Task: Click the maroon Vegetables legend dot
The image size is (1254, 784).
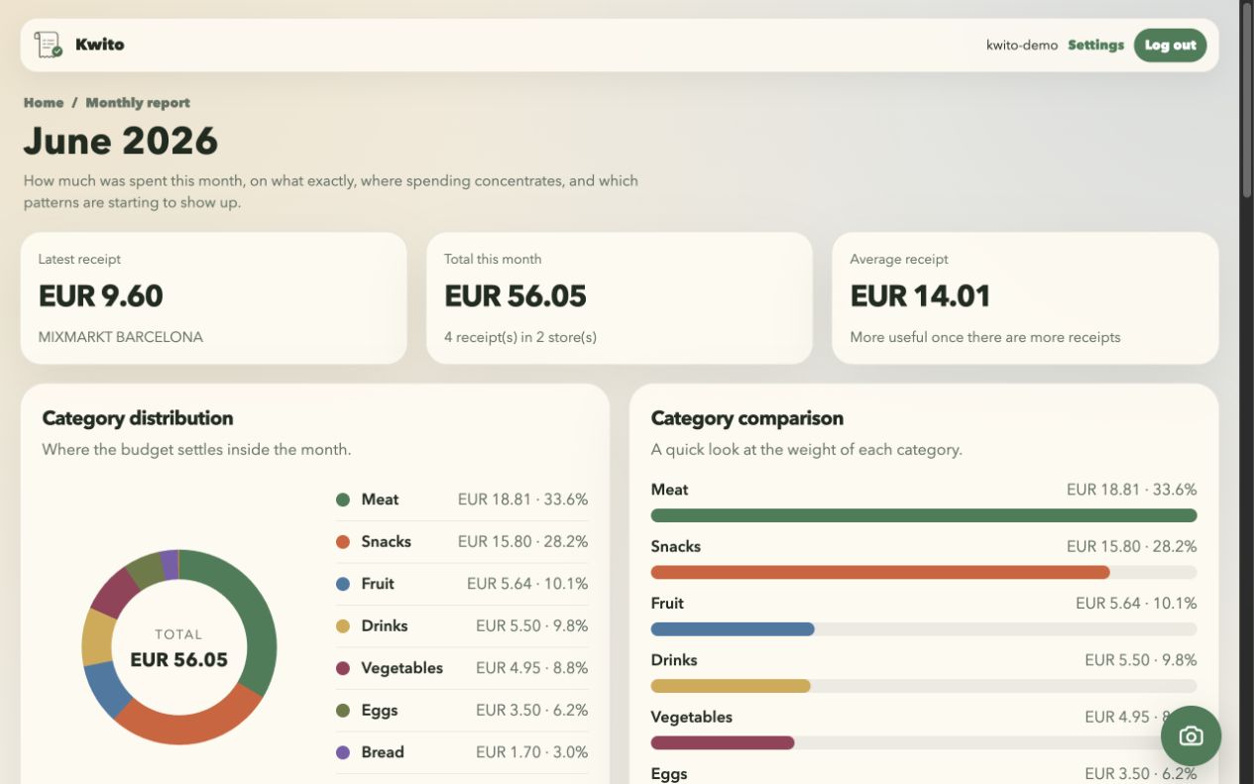Action: coord(343,668)
